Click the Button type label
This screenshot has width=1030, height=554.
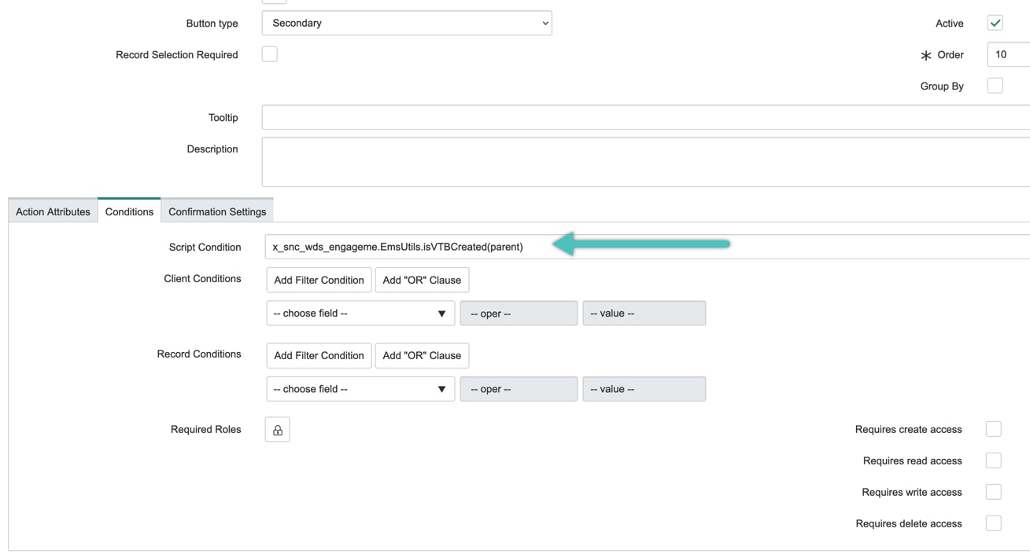pos(212,24)
